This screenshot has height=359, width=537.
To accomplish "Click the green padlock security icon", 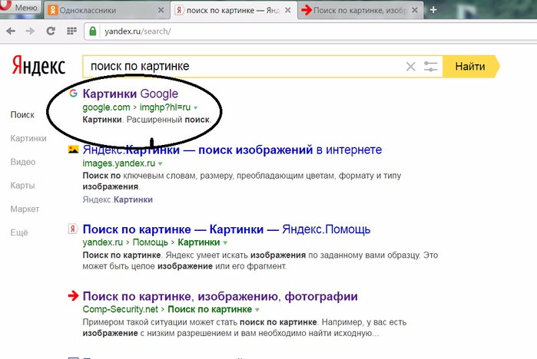I will 92,31.
